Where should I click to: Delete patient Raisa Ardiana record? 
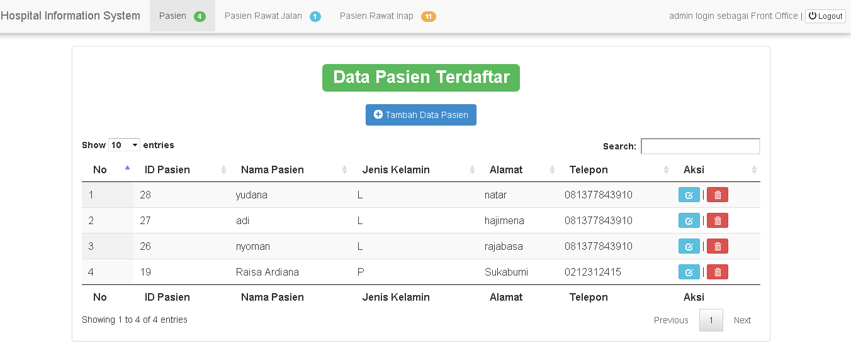(718, 272)
